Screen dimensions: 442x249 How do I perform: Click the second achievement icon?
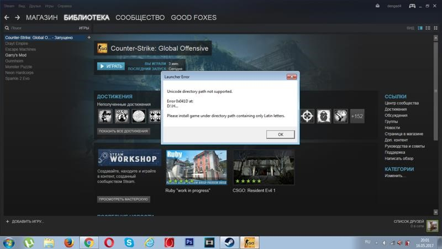(x=122, y=116)
